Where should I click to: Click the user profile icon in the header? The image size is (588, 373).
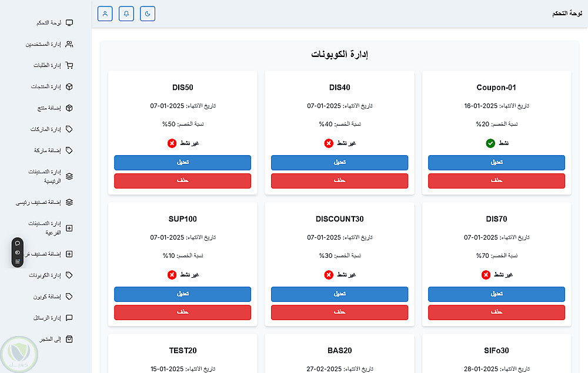click(x=105, y=14)
